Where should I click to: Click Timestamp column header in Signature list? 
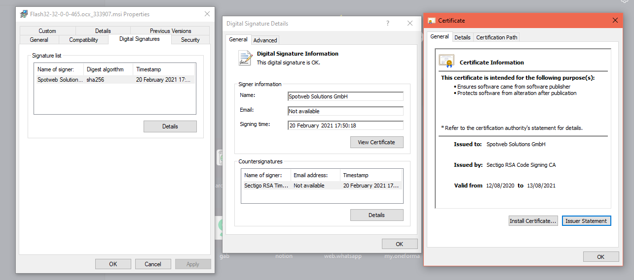pyautogui.click(x=164, y=69)
